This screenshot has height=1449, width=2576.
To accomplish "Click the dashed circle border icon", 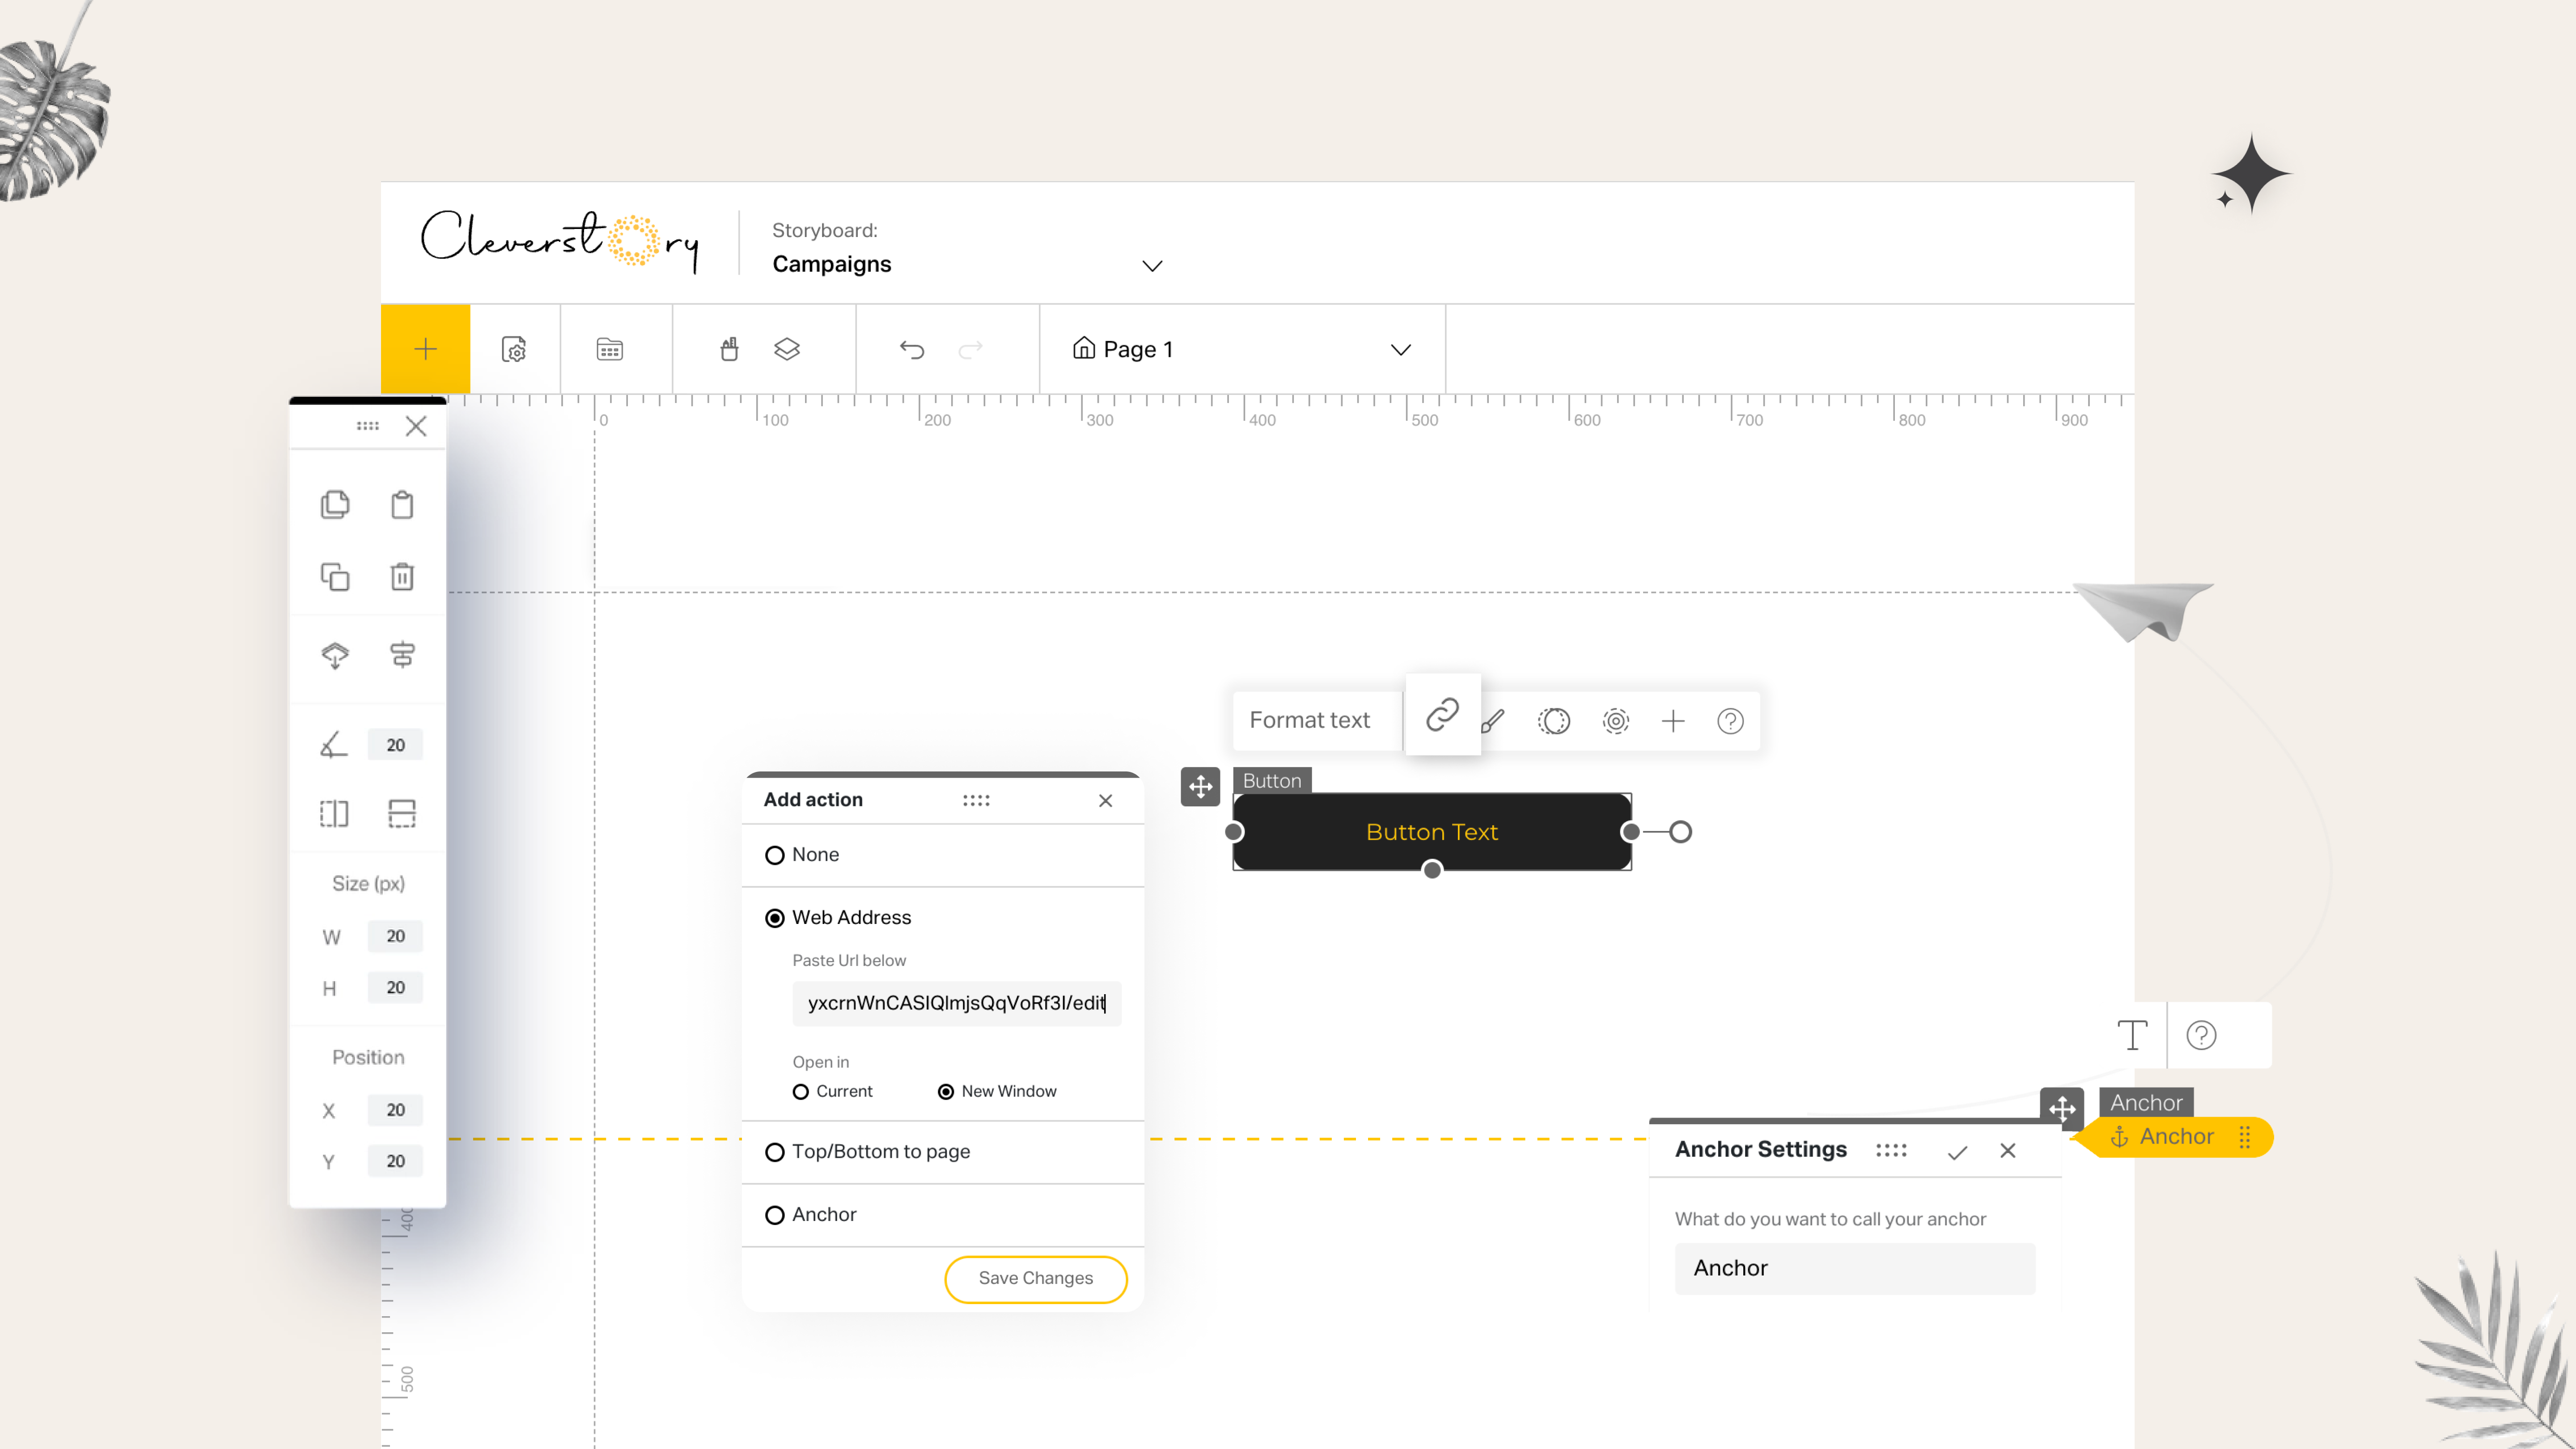I will [1554, 721].
